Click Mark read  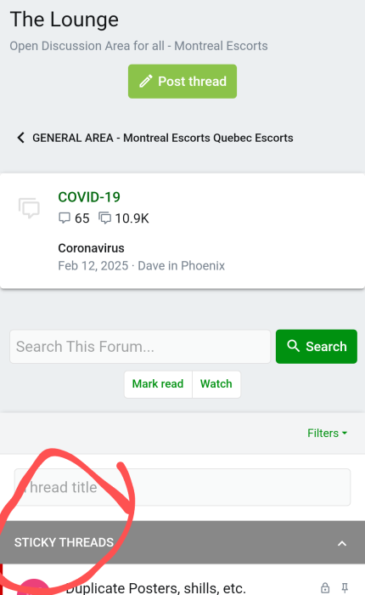click(158, 384)
